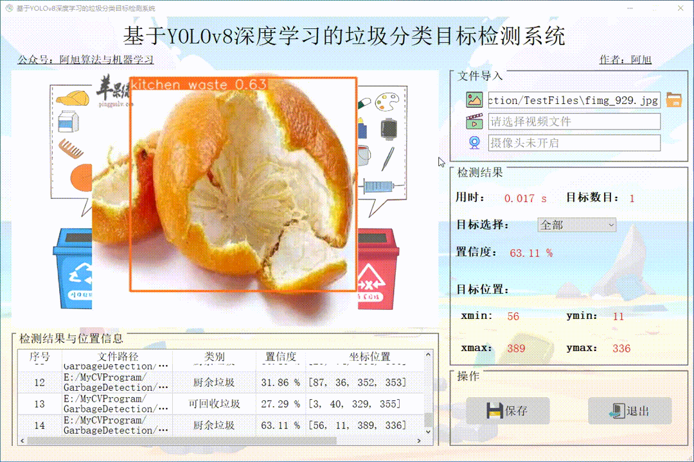This screenshot has width=694, height=462.
Task: Click the webcam icon for camera input
Action: coord(474,142)
